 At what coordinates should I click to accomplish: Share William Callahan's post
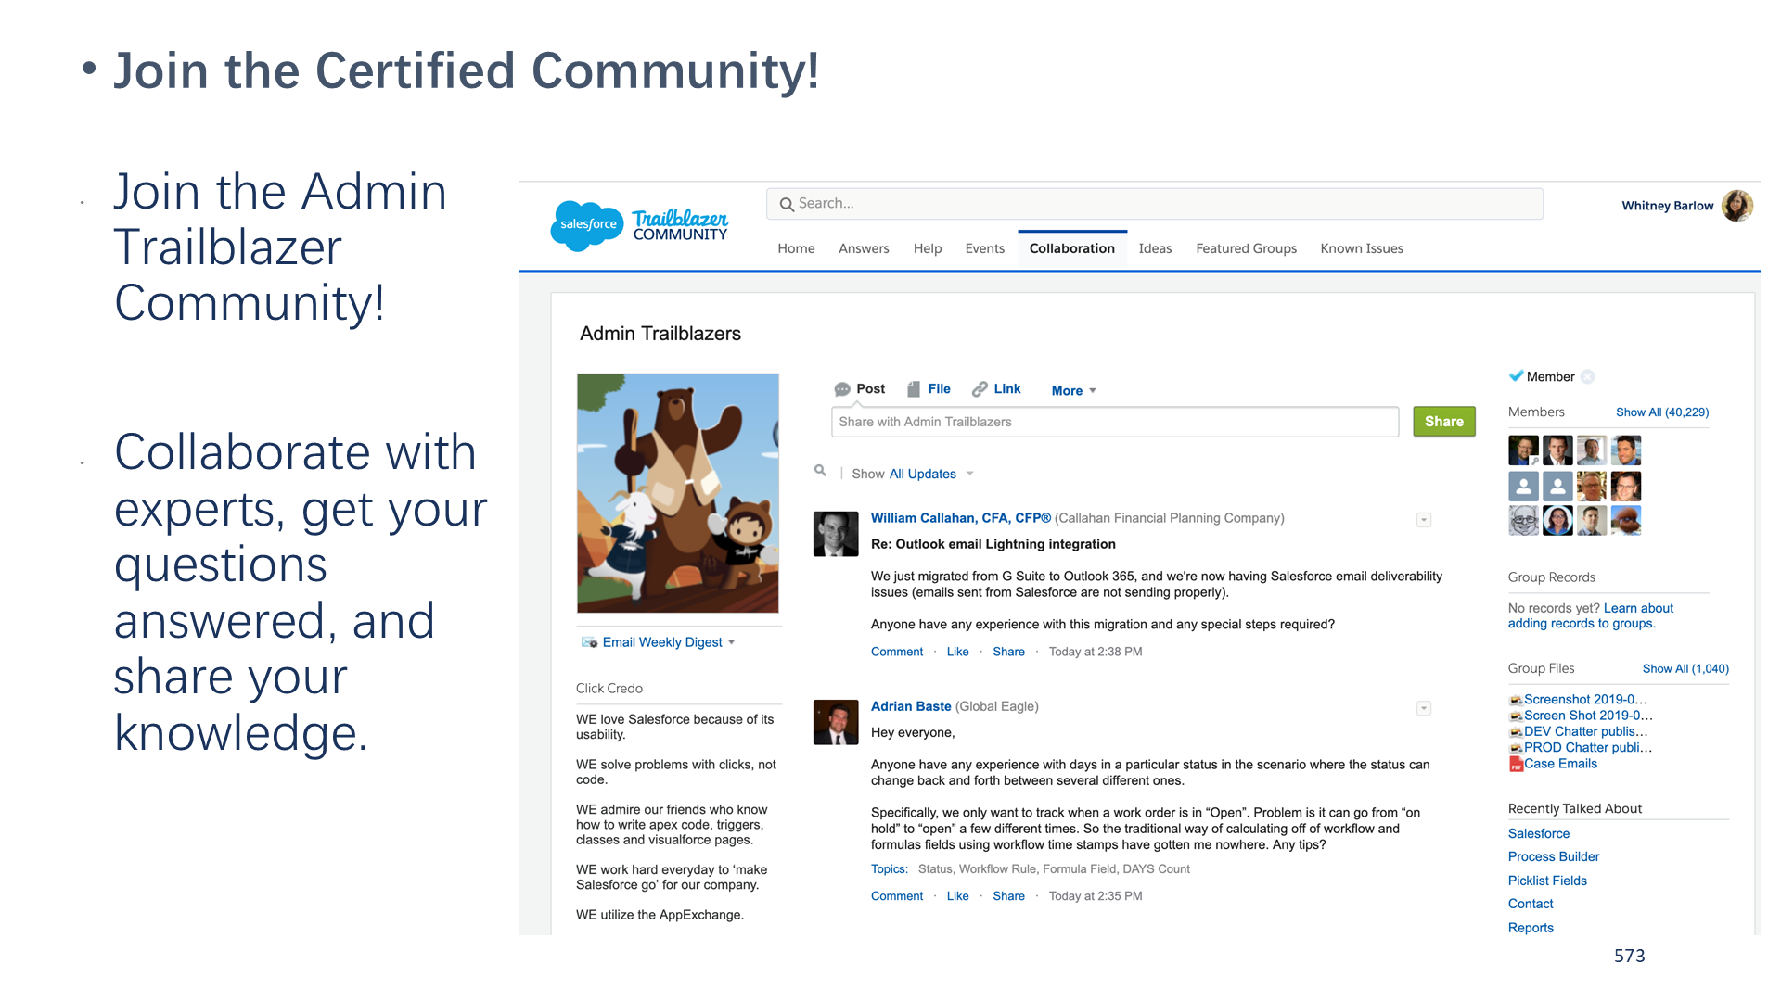tap(1008, 652)
